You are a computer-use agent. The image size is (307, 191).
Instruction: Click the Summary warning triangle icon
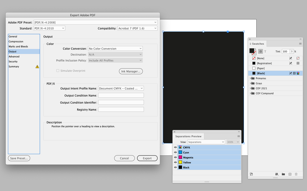click(37, 66)
